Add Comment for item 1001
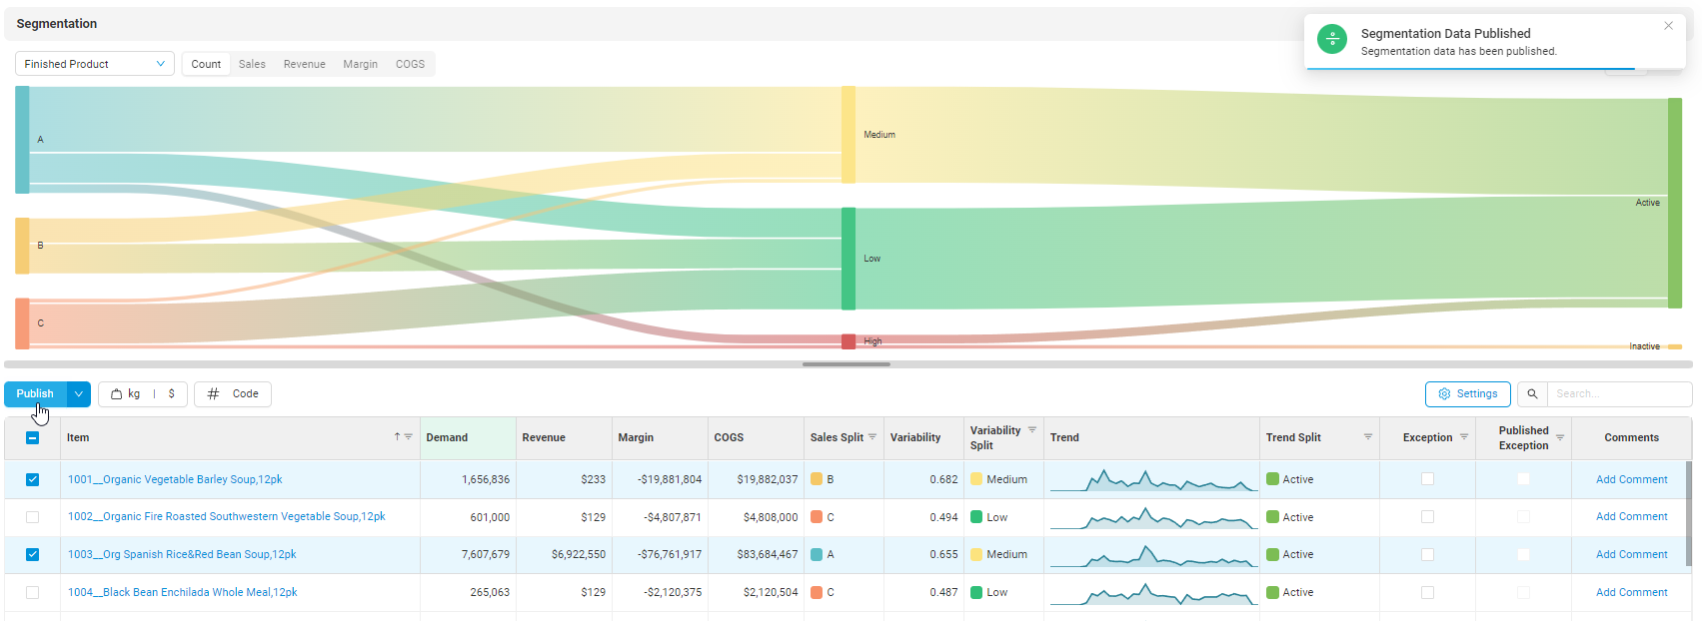Screen dimensions: 1702x621 (1631, 479)
